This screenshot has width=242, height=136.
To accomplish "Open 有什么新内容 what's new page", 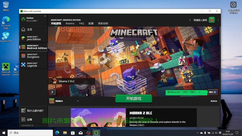I will tap(33, 110).
